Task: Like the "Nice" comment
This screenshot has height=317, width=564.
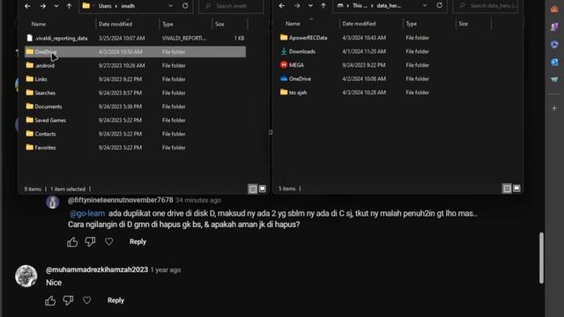Action: coord(50,300)
